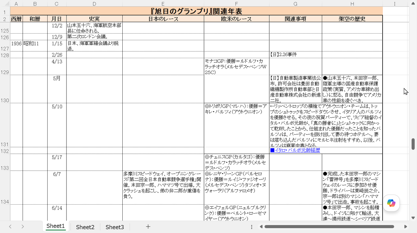This screenshot has height=233, width=417.
Task: Open the Copilot floating icon
Action: (391, 203)
